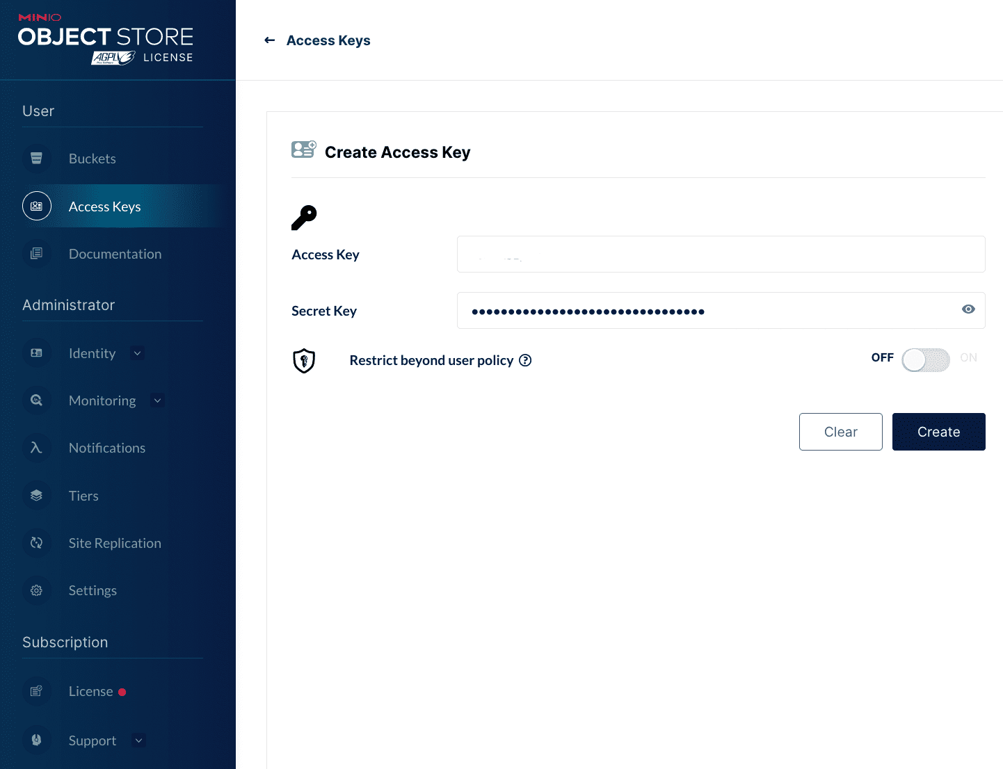Click the Buckets icon in sidebar
1003x769 pixels.
pyautogui.click(x=36, y=159)
